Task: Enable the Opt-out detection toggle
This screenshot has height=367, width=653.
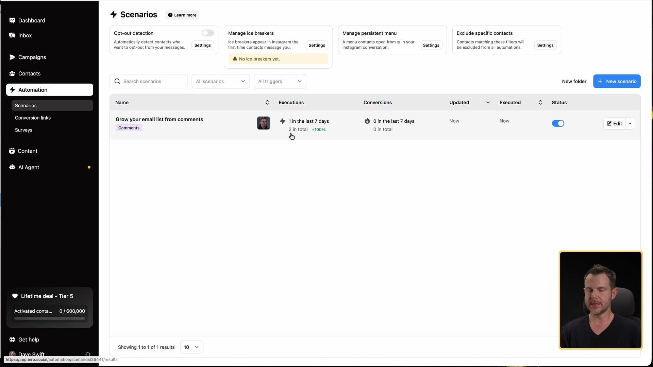Action: 208,33
